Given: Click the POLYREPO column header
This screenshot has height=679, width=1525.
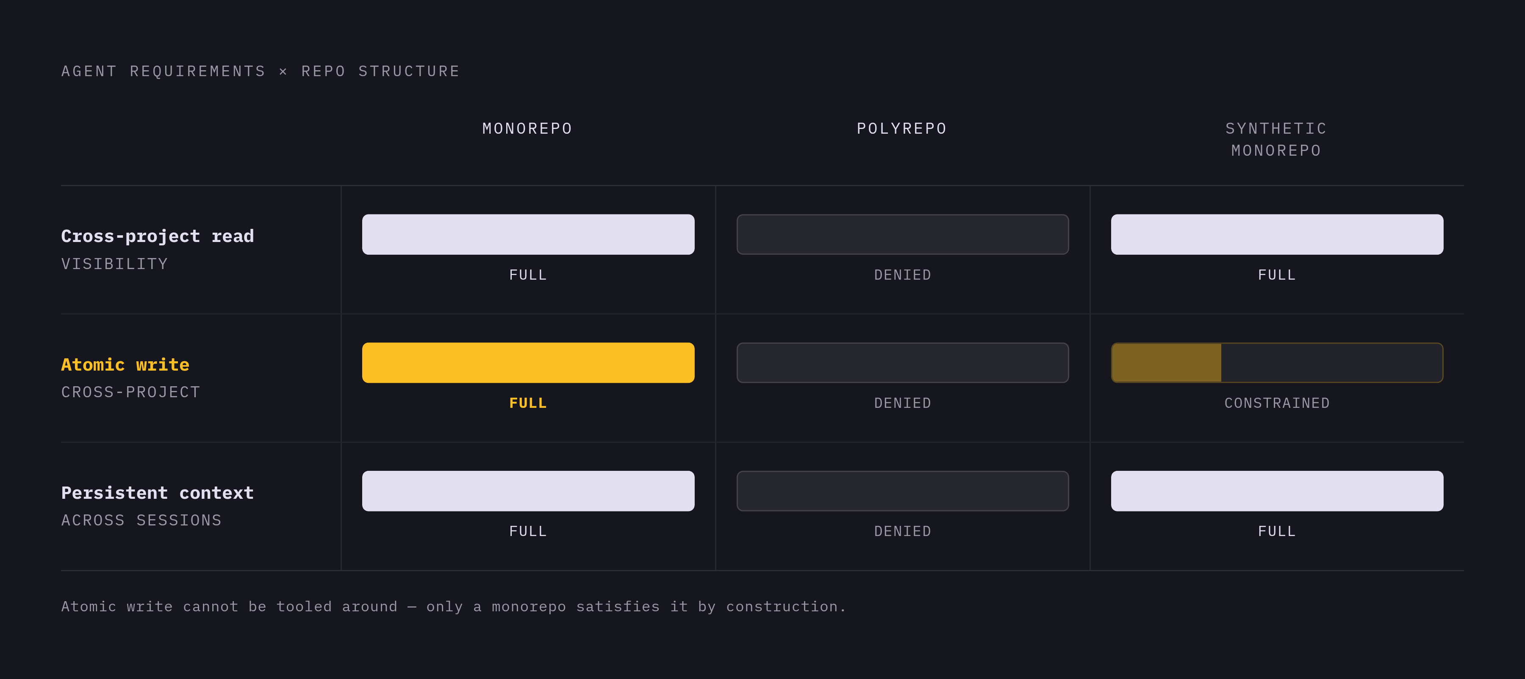Looking at the screenshot, I should coord(902,128).
